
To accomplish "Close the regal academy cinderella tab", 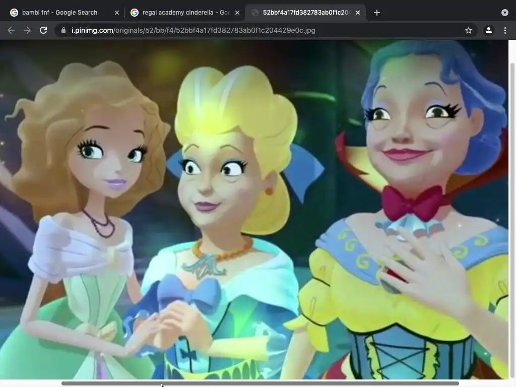I will click(x=237, y=13).
